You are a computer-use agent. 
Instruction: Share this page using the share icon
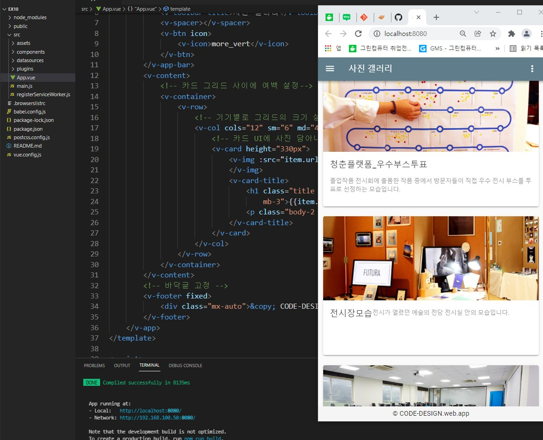478,34
